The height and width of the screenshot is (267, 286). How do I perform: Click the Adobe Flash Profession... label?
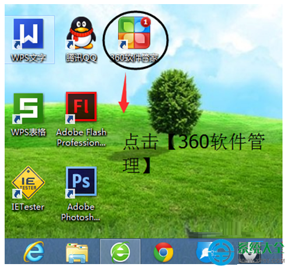81,138
